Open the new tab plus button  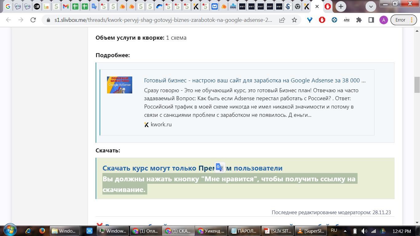point(341,6)
